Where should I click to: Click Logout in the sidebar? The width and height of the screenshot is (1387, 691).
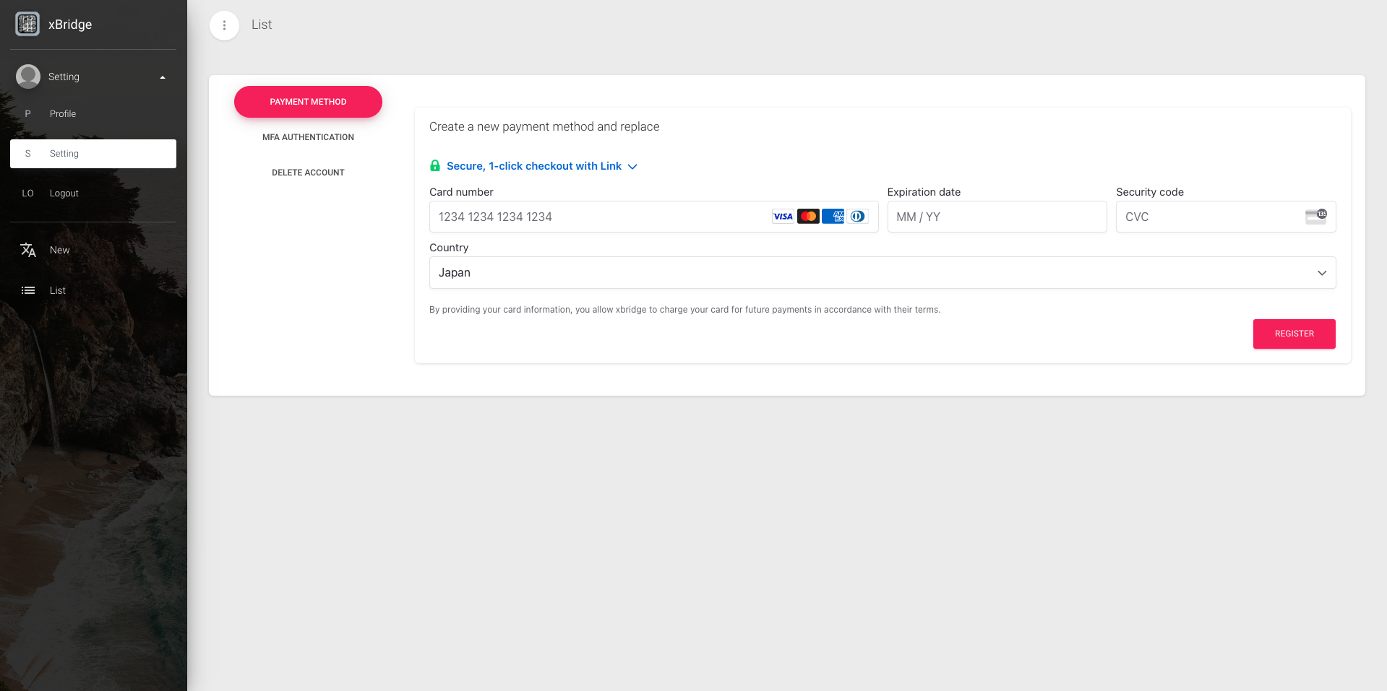tap(64, 194)
